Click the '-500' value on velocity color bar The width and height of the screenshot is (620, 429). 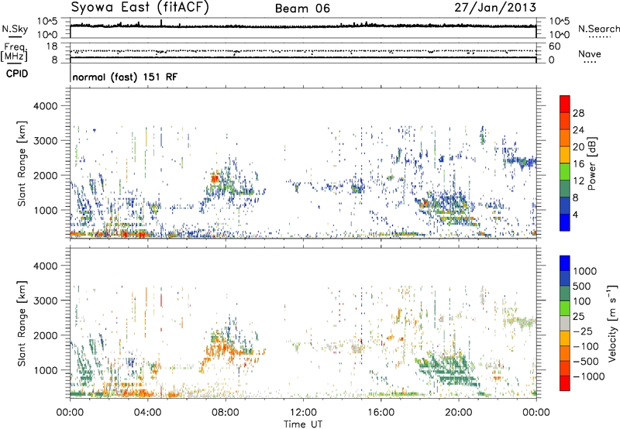coord(586,362)
